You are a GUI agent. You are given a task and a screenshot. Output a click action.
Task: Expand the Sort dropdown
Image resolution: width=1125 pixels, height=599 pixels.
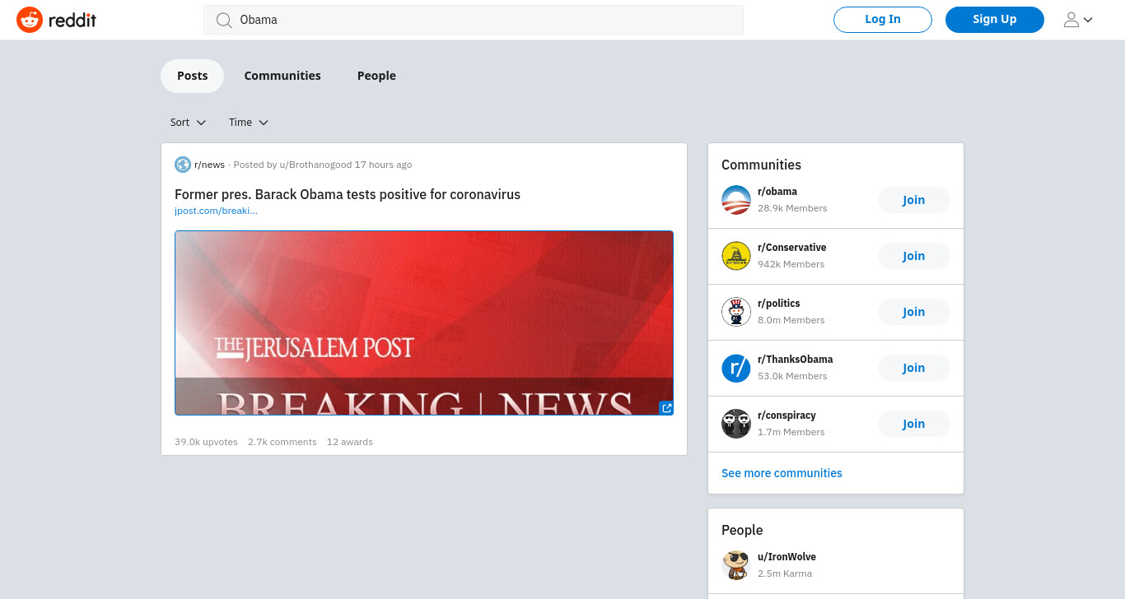click(x=188, y=123)
